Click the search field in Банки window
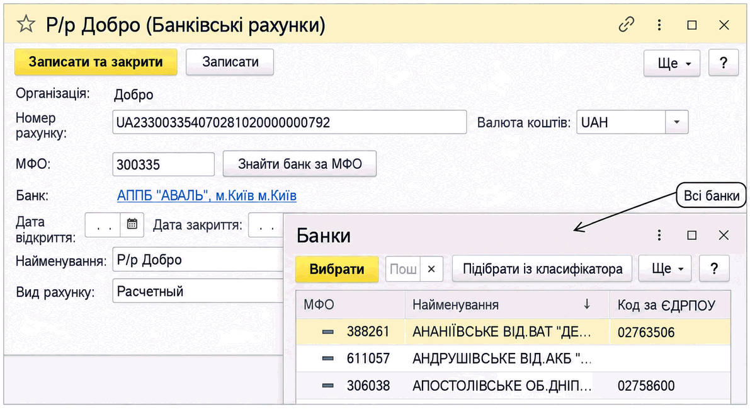Viewport: 750px width, 409px height. 403,268
